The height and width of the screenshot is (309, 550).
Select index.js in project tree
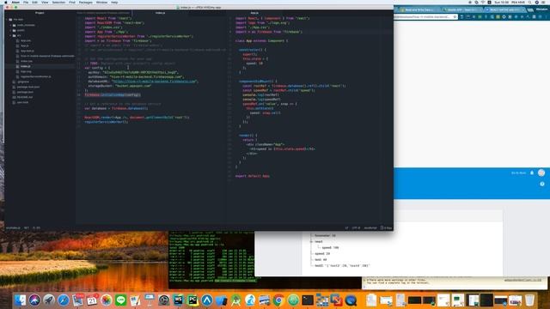tap(25, 66)
